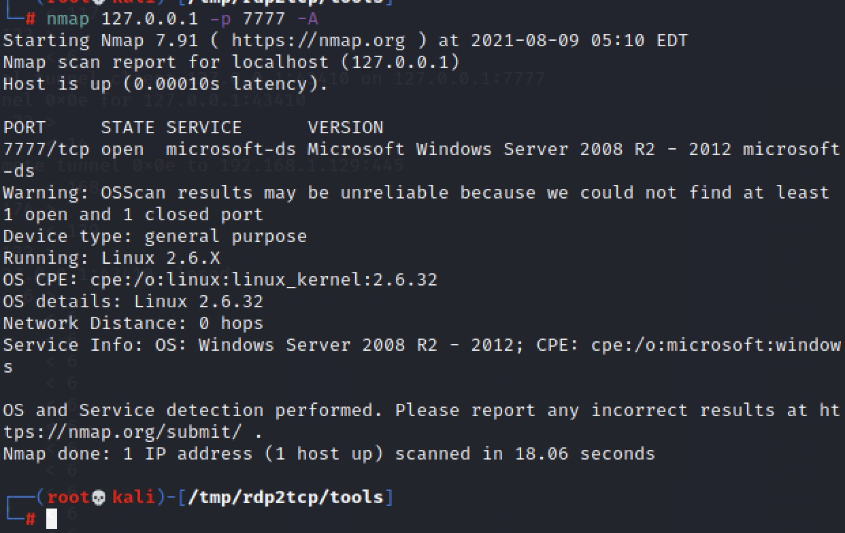Click the "Warning:" word in the OSScan line

(x=46, y=193)
